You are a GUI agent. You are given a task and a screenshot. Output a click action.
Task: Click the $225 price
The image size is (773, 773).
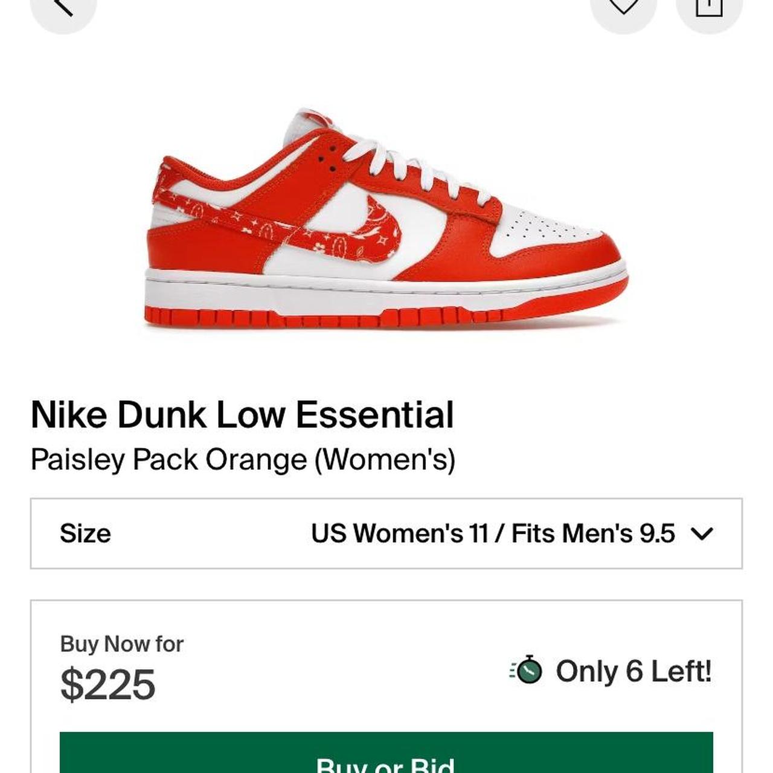(108, 685)
